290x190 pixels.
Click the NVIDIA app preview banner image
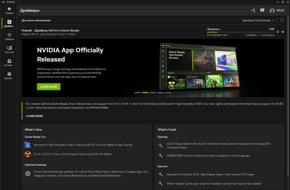(199, 67)
